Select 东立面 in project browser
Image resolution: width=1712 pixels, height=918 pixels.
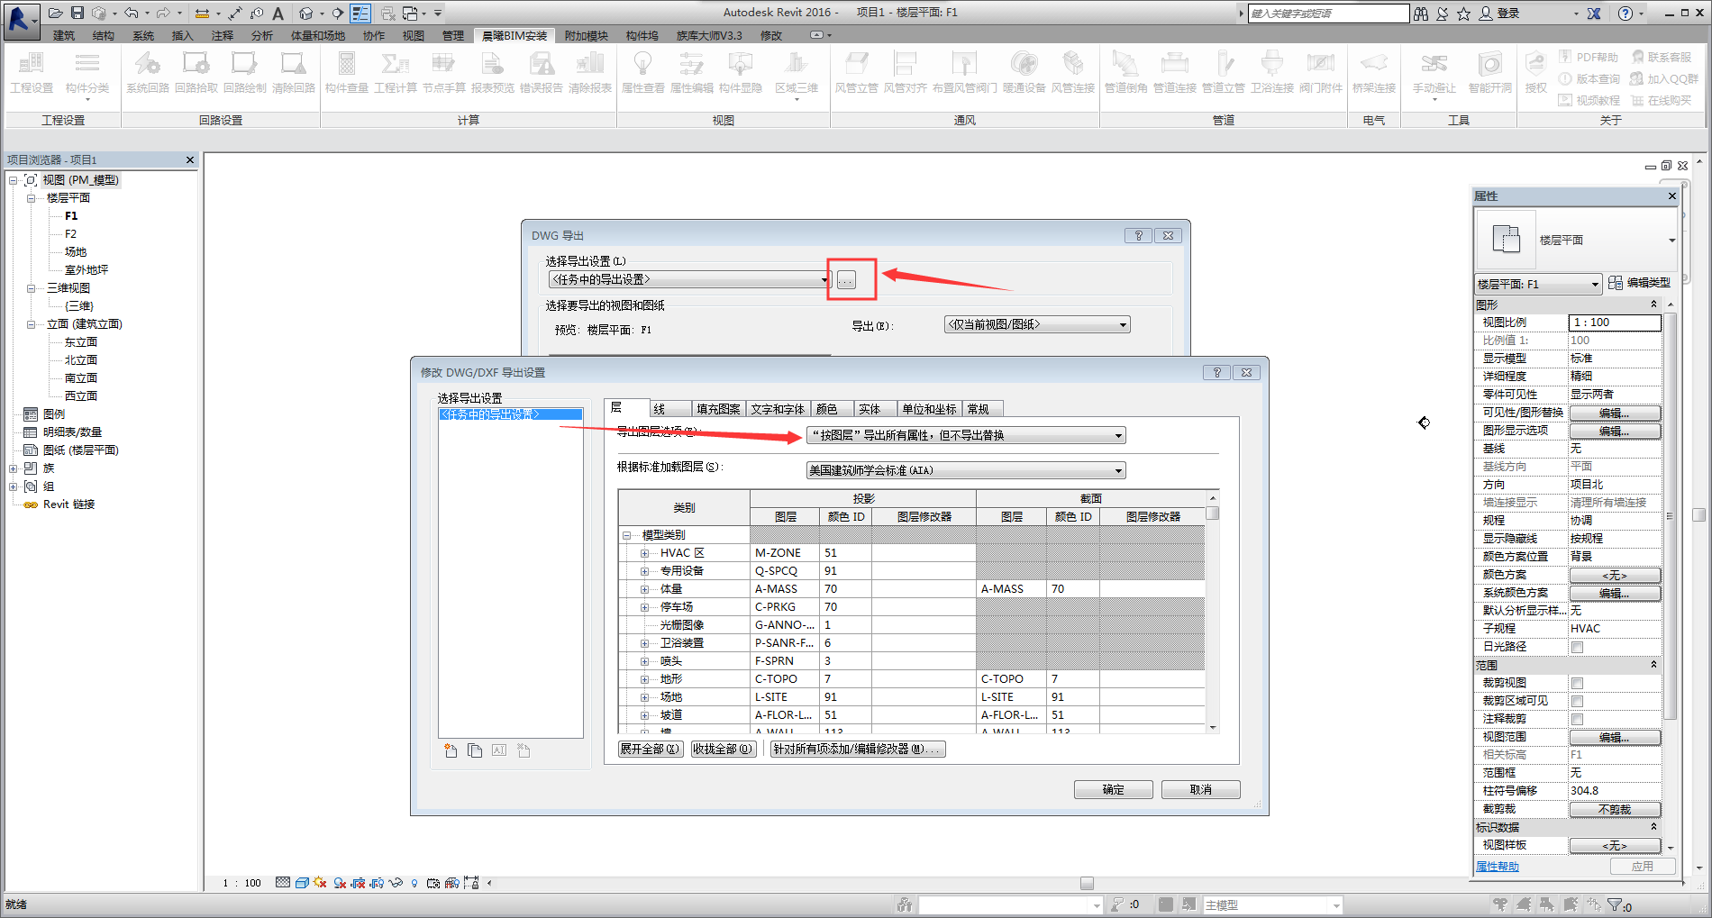(81, 342)
